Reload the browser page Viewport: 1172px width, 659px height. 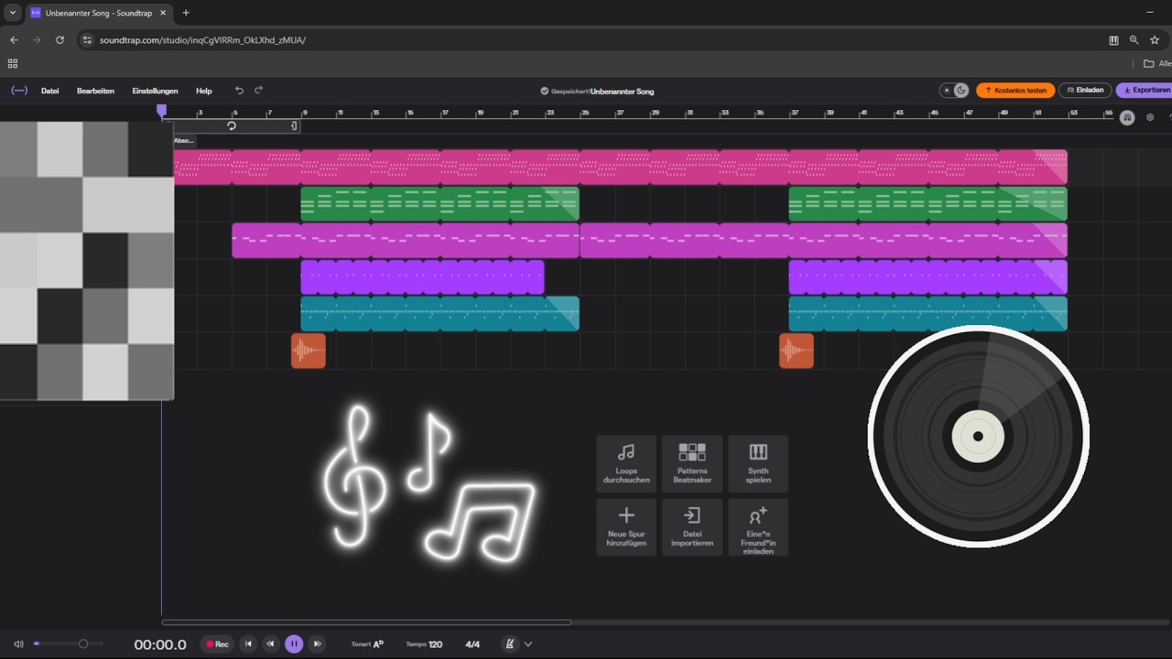tap(60, 40)
